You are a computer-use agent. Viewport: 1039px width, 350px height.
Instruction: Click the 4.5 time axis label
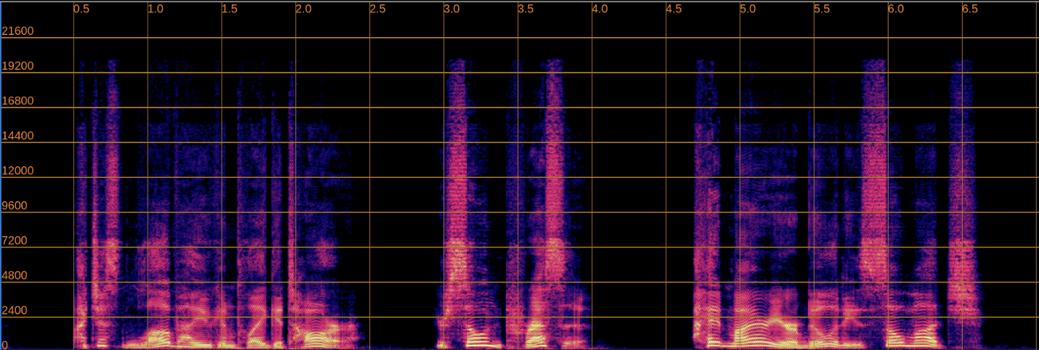[675, 9]
